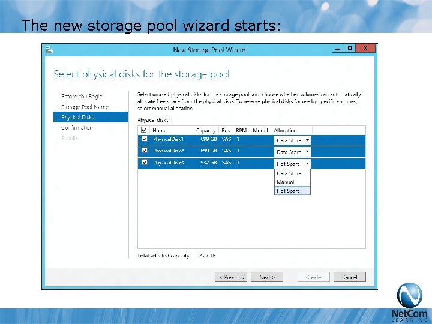
Task: Maximize the New Storage Pool Wizard window
Action: (x=350, y=48)
